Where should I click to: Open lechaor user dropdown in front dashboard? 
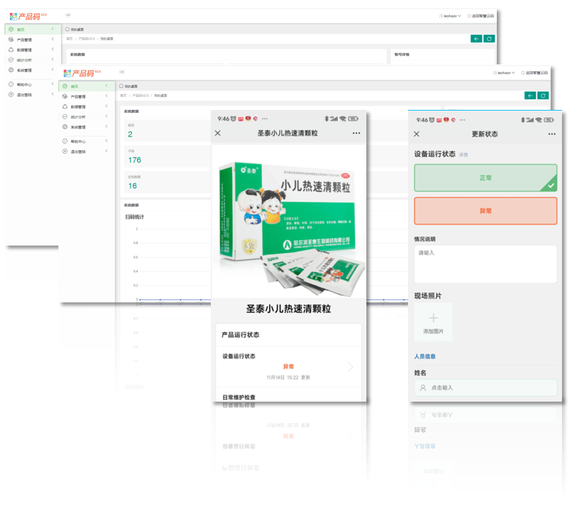tap(504, 73)
